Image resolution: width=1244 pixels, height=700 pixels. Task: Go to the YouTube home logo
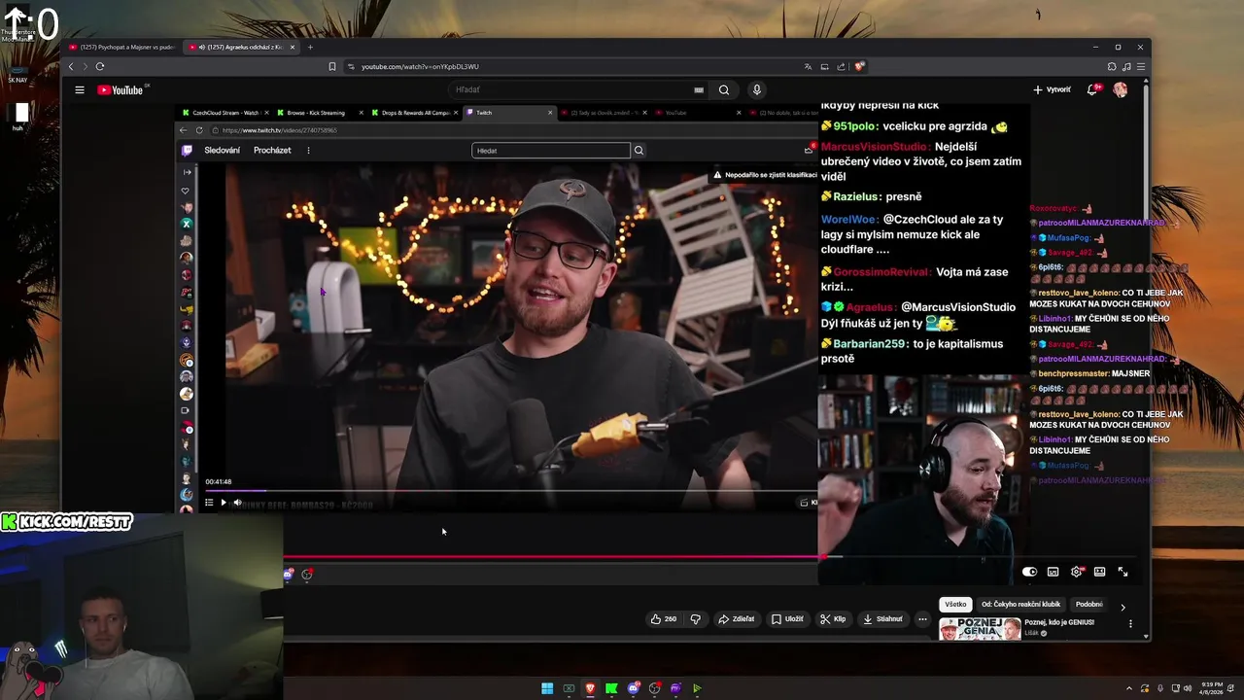pyautogui.click(x=122, y=89)
